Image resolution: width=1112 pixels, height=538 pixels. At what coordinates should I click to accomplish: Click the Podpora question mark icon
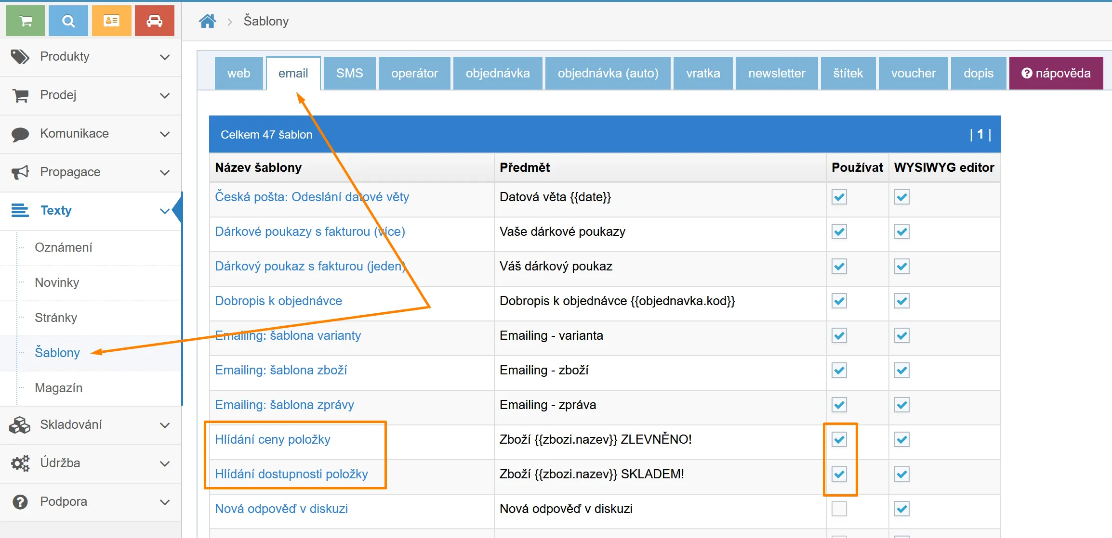coord(20,502)
